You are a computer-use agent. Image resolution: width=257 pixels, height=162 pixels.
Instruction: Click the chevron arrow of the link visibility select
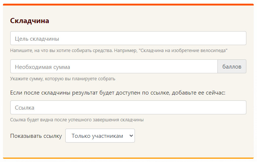pyautogui.click(x=131, y=136)
